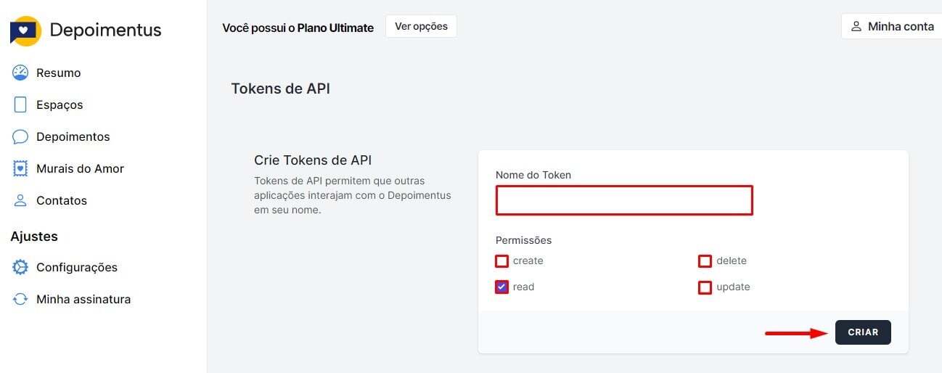Viewport: 942px width, 373px height.
Task: Open Minha assinatura in the sidebar
Action: pos(83,299)
